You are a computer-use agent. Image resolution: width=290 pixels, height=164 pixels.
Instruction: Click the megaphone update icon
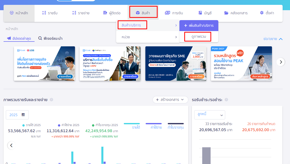pyautogui.click(x=9, y=38)
